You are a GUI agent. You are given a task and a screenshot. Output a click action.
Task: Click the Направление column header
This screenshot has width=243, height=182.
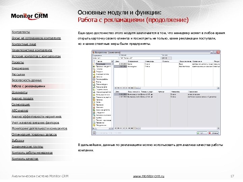(x=135, y=61)
